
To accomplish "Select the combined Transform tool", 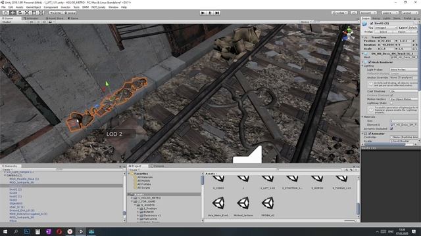I will pyautogui.click(x=41, y=12).
